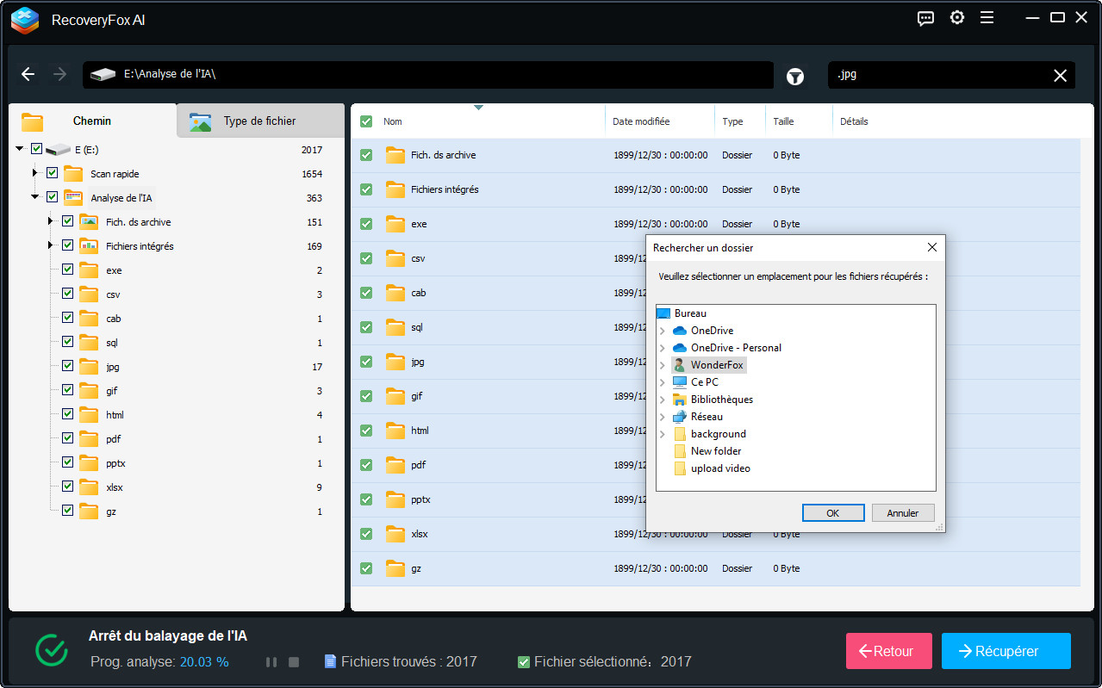Select New folder in dialog
The height and width of the screenshot is (688, 1102).
716,451
